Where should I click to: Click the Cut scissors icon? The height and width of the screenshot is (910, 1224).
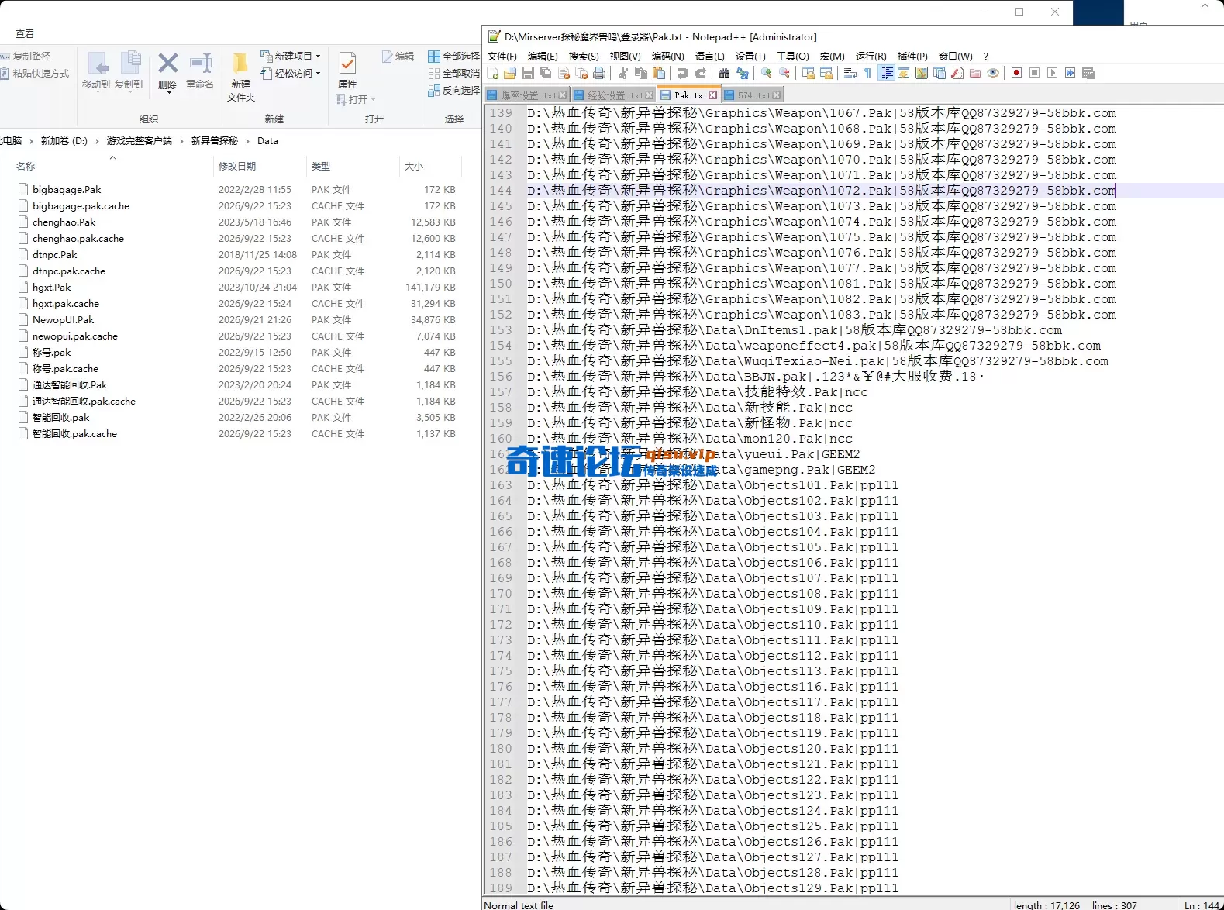623,73
